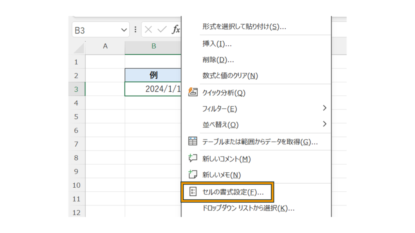Choose 数式と値のクリア menu entry

point(230,76)
